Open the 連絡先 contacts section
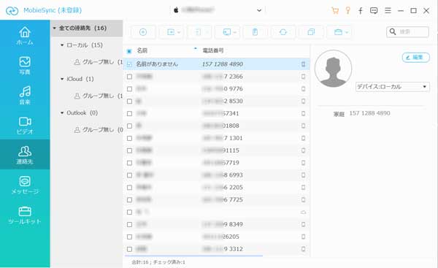The height and width of the screenshot is (268, 438). (25, 155)
